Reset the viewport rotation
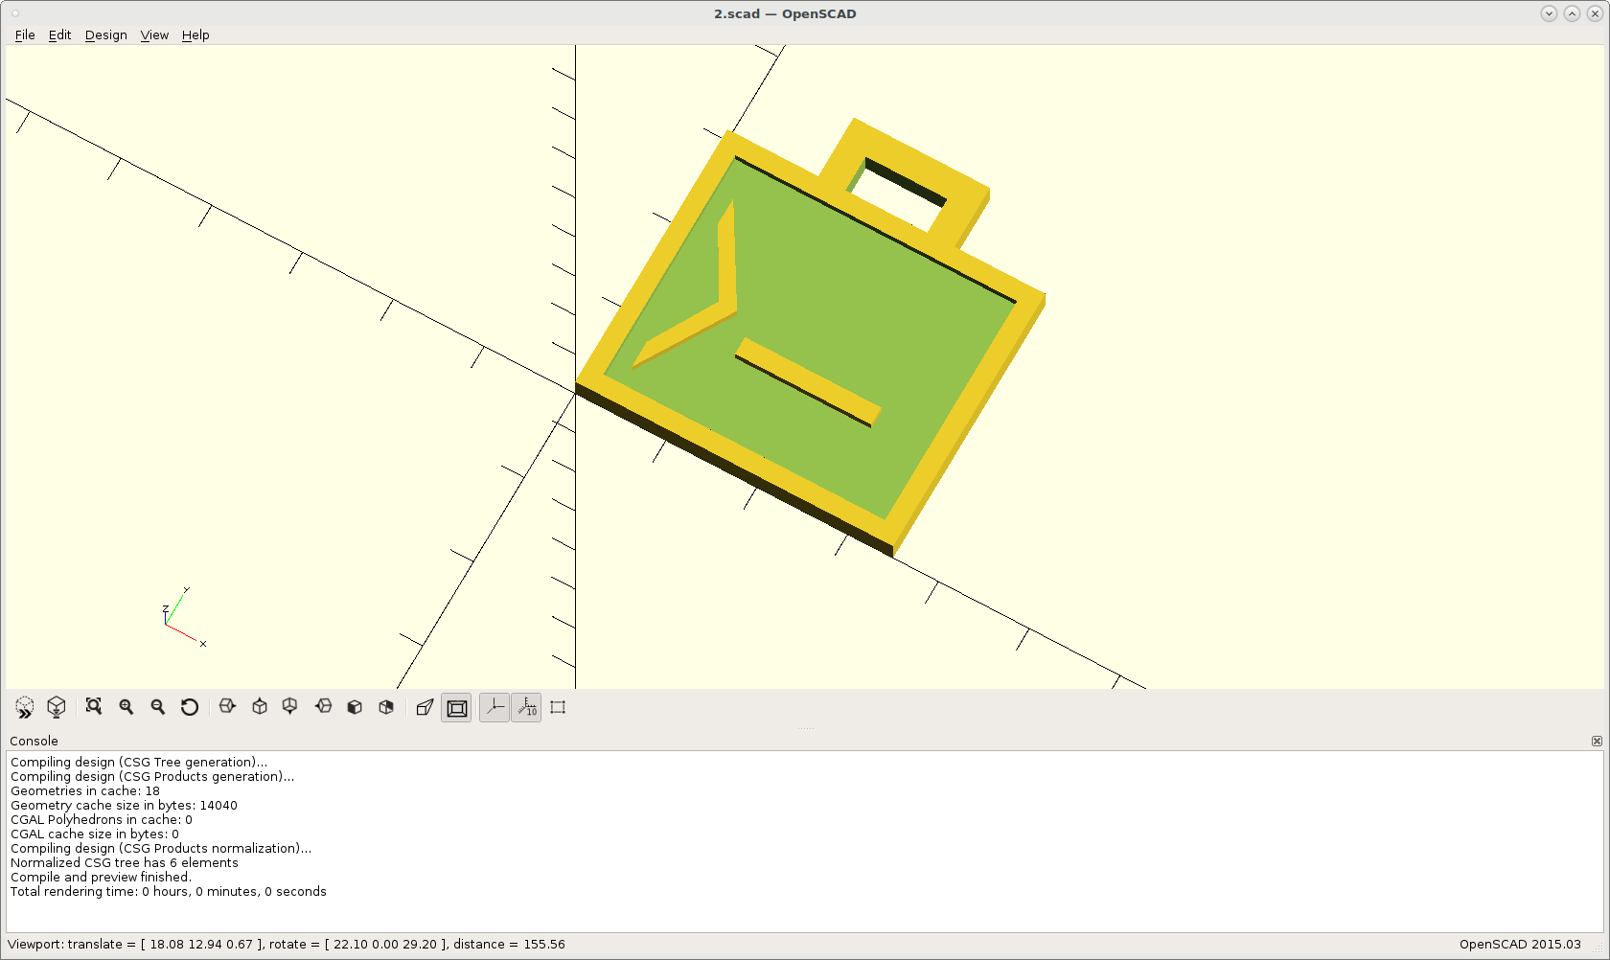The width and height of the screenshot is (1610, 960). [x=190, y=707]
